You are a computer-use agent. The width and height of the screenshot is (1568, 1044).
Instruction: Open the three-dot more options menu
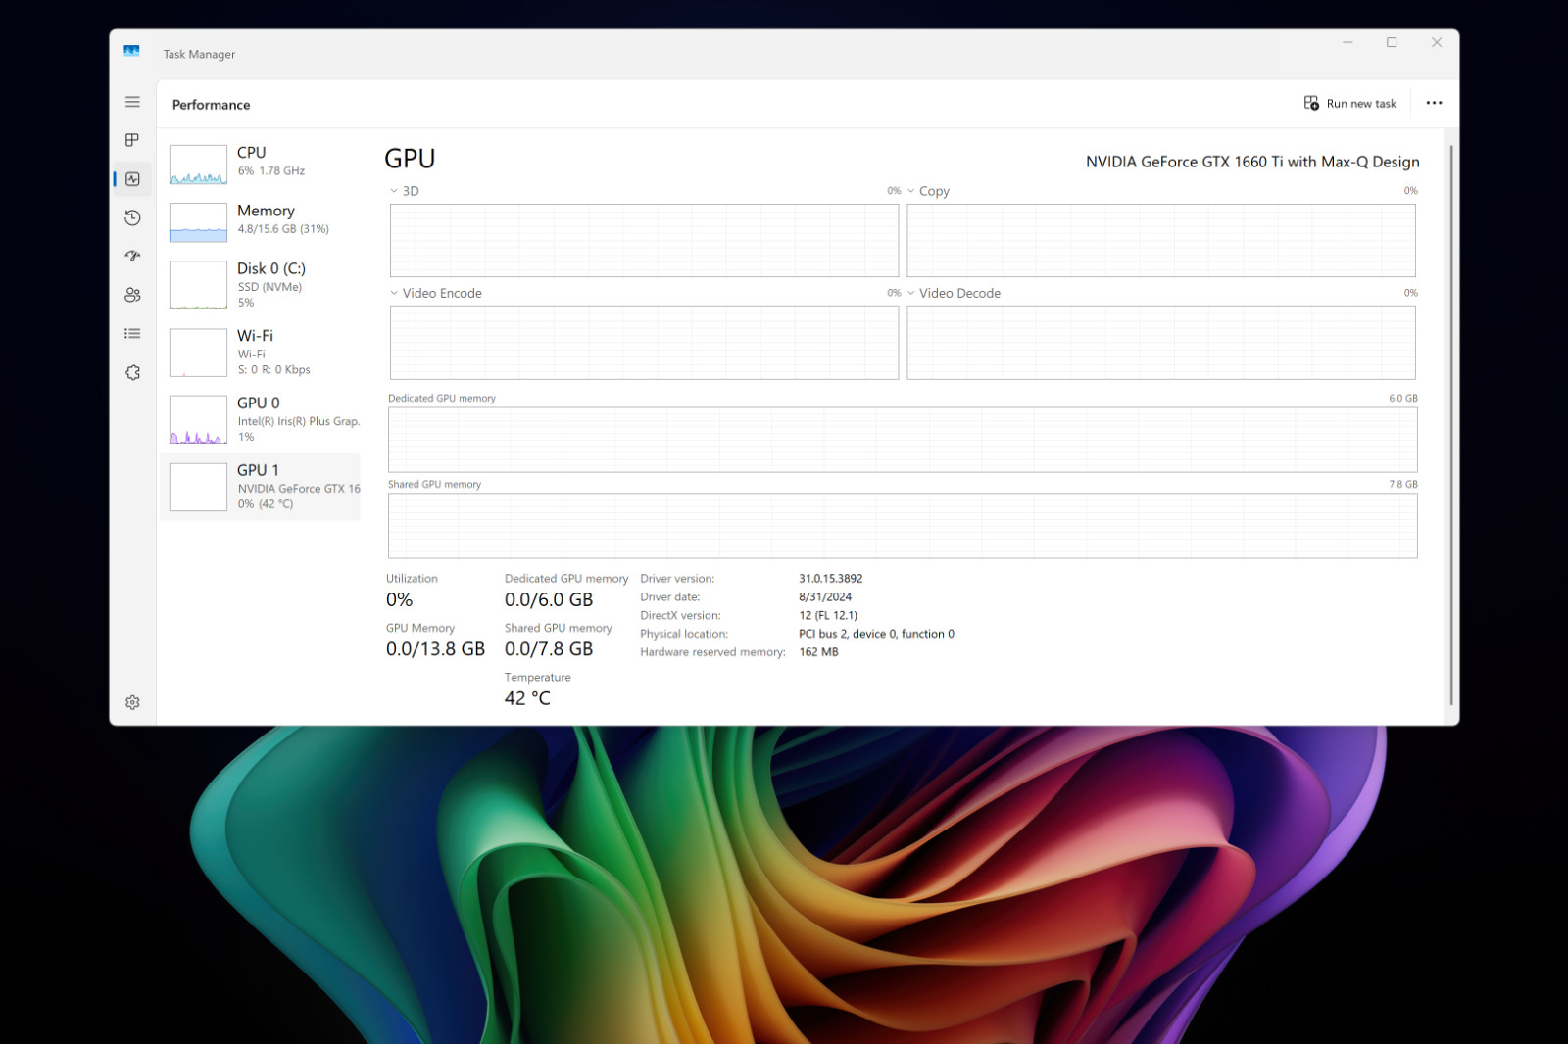(x=1434, y=103)
